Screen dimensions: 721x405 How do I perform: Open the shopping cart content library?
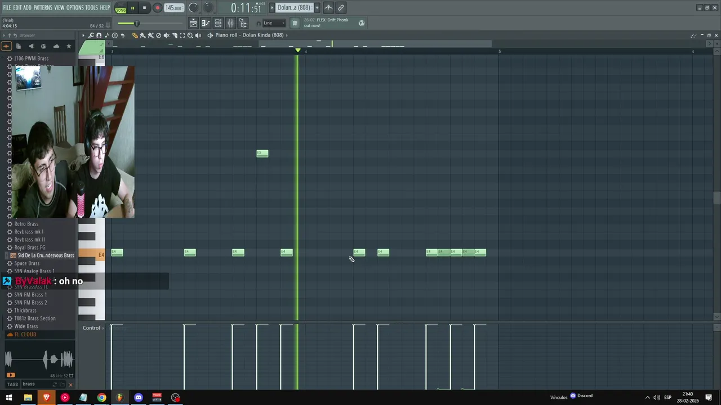click(294, 23)
